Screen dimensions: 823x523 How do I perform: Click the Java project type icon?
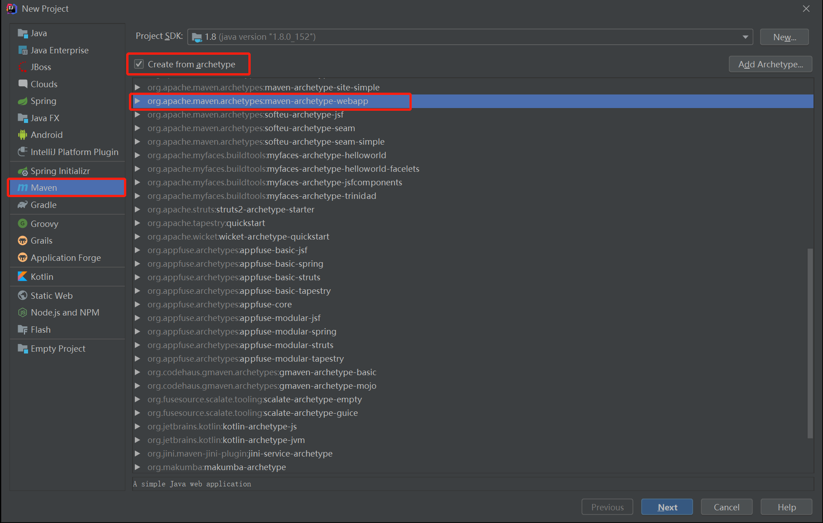click(23, 33)
